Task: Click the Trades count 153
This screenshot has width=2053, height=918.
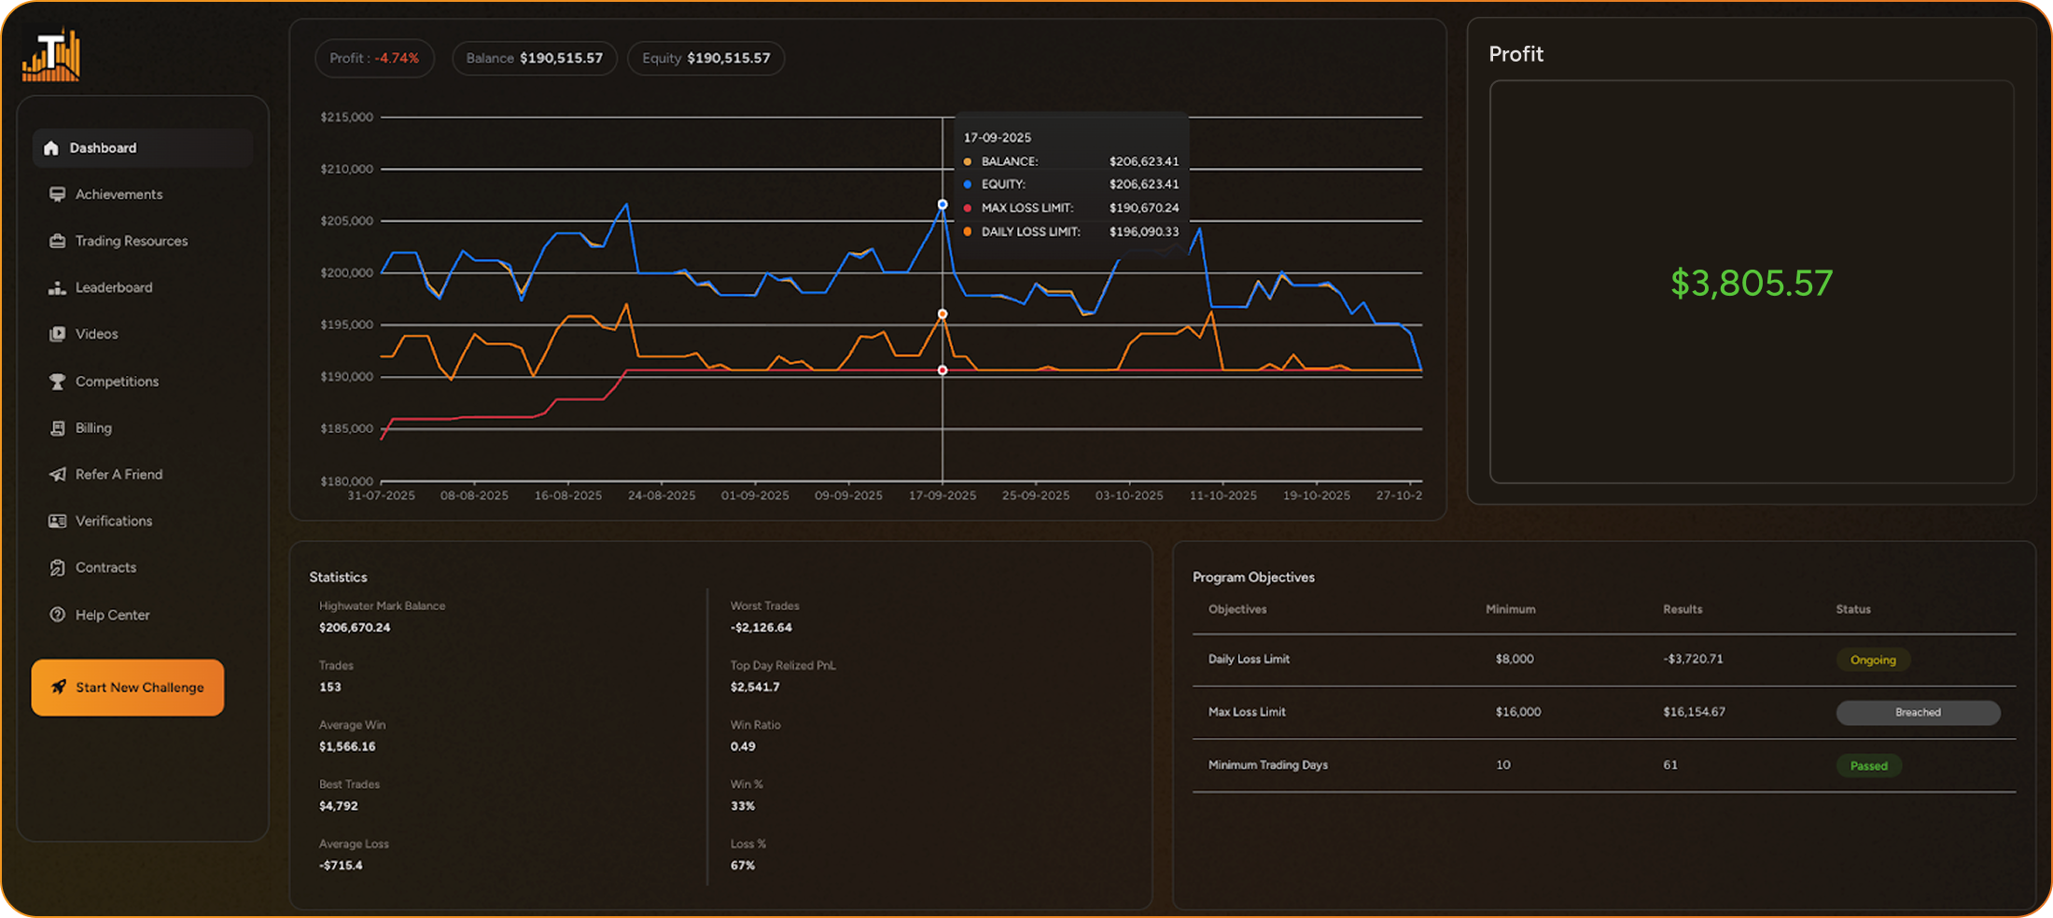Action: click(330, 688)
